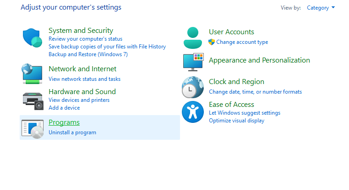The height and width of the screenshot is (190, 349).
Task: Click the Ease of Access blue circle icon
Action: (193, 112)
